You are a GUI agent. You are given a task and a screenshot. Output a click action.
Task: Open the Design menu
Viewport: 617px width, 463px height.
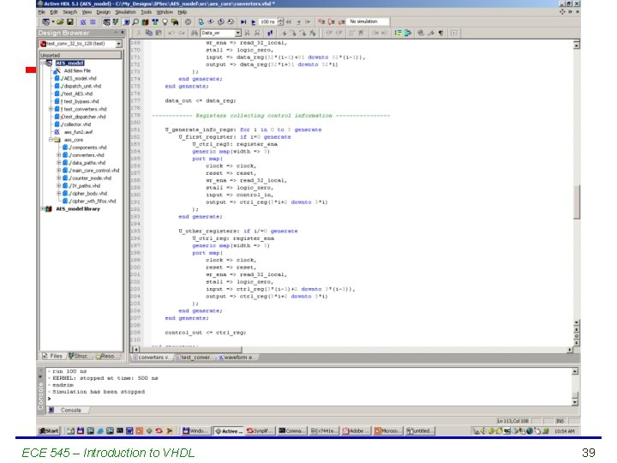[x=104, y=12]
